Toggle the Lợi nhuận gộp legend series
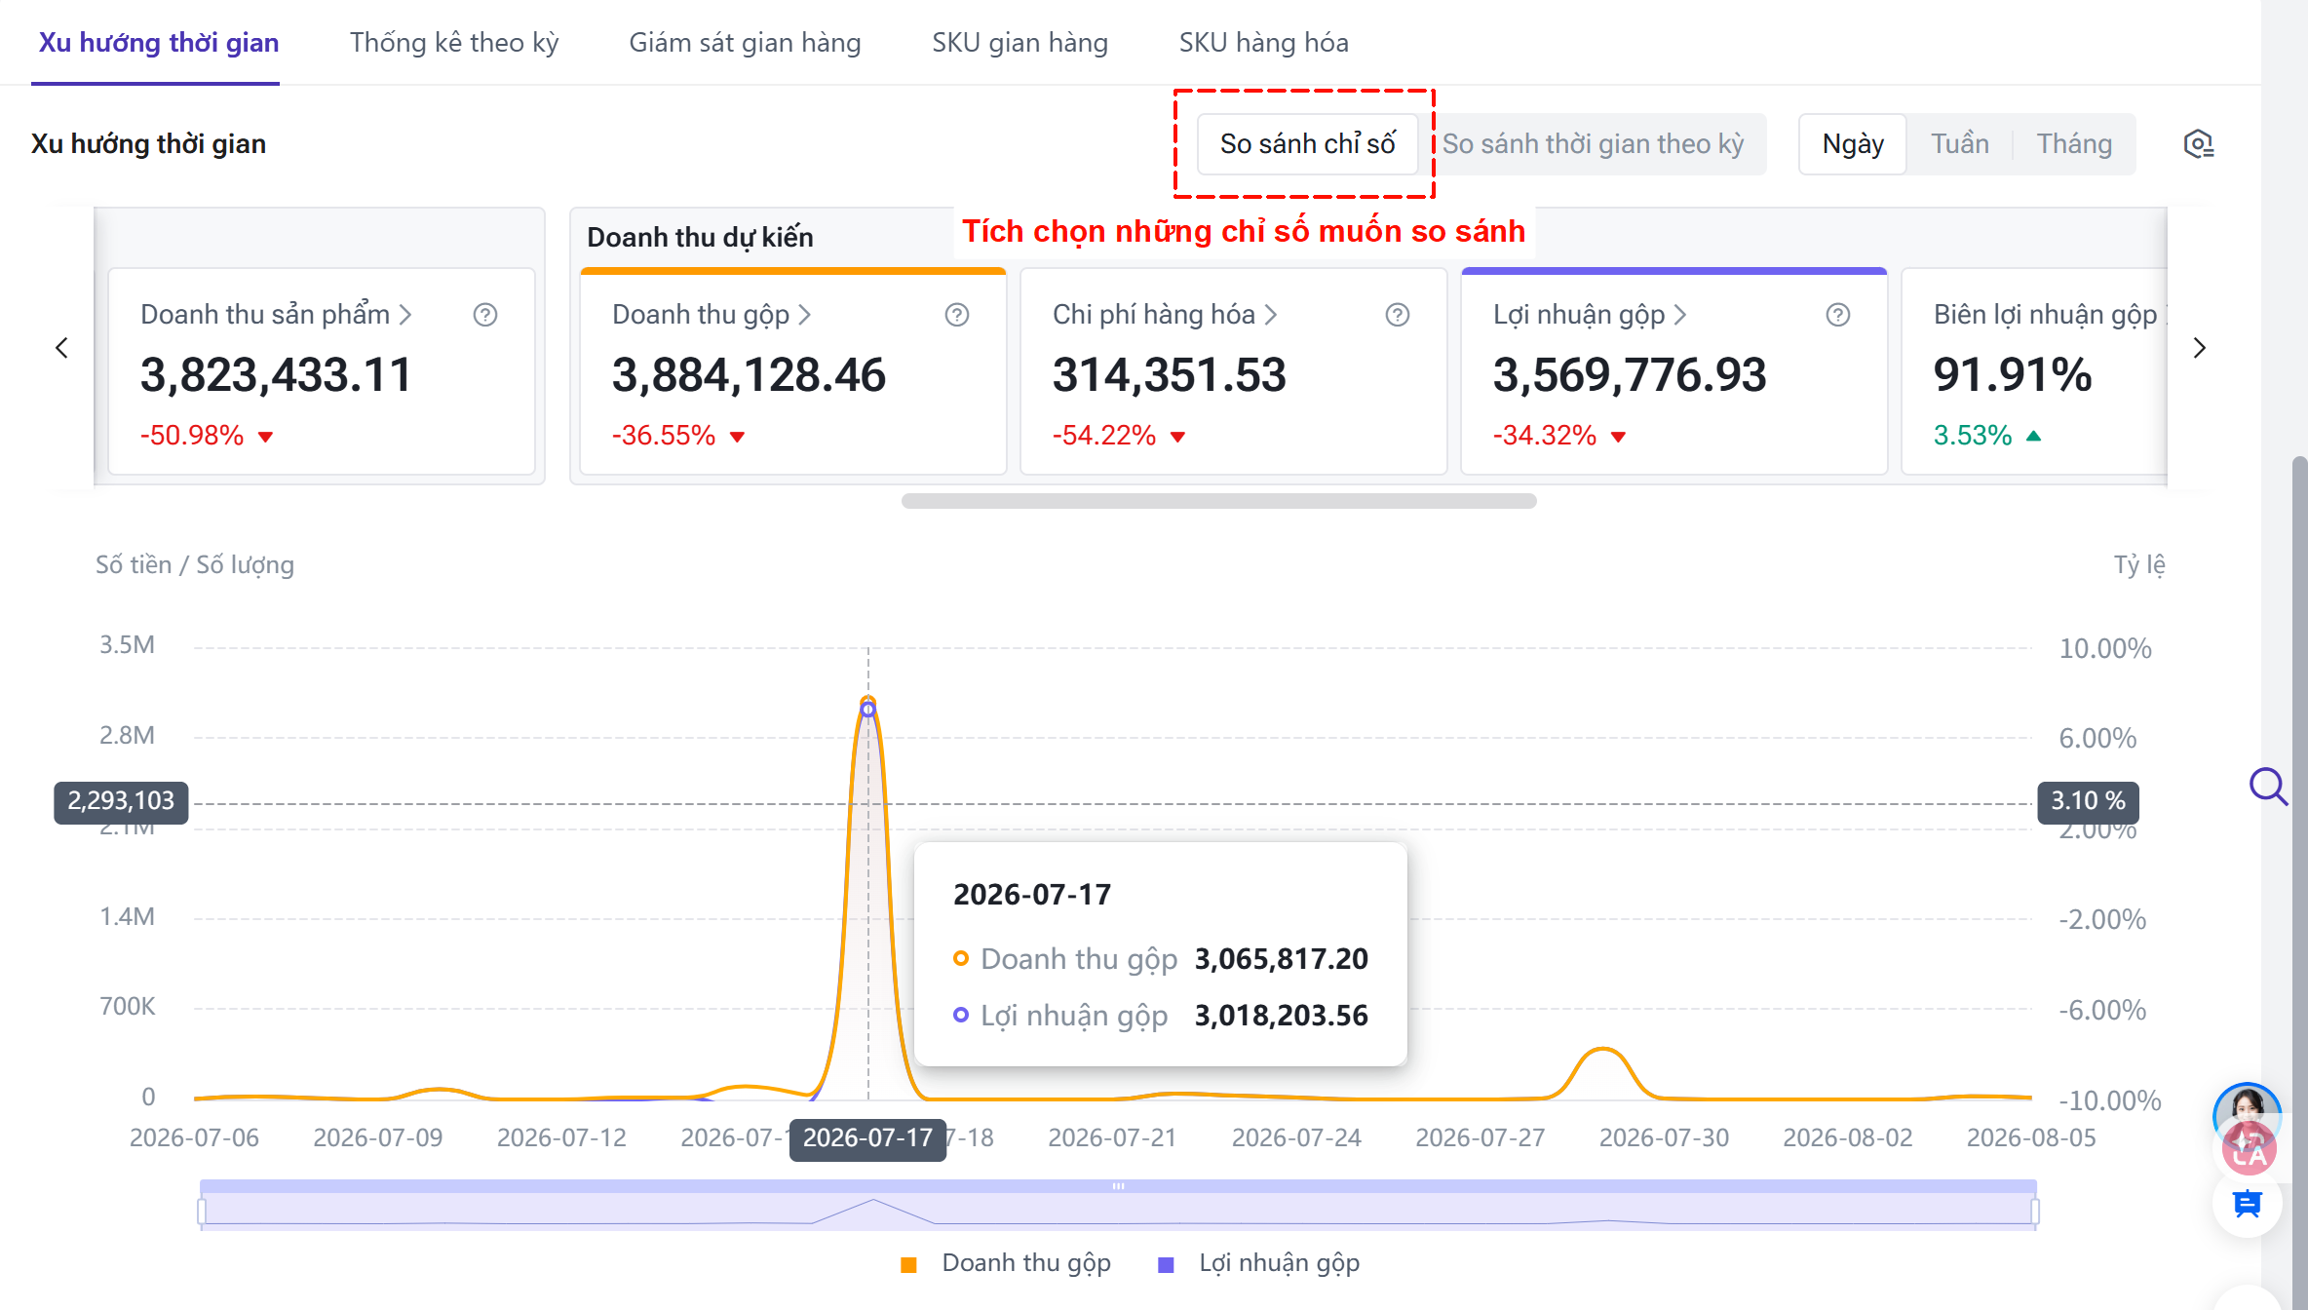Image resolution: width=2308 pixels, height=1310 pixels. [x=1257, y=1263]
